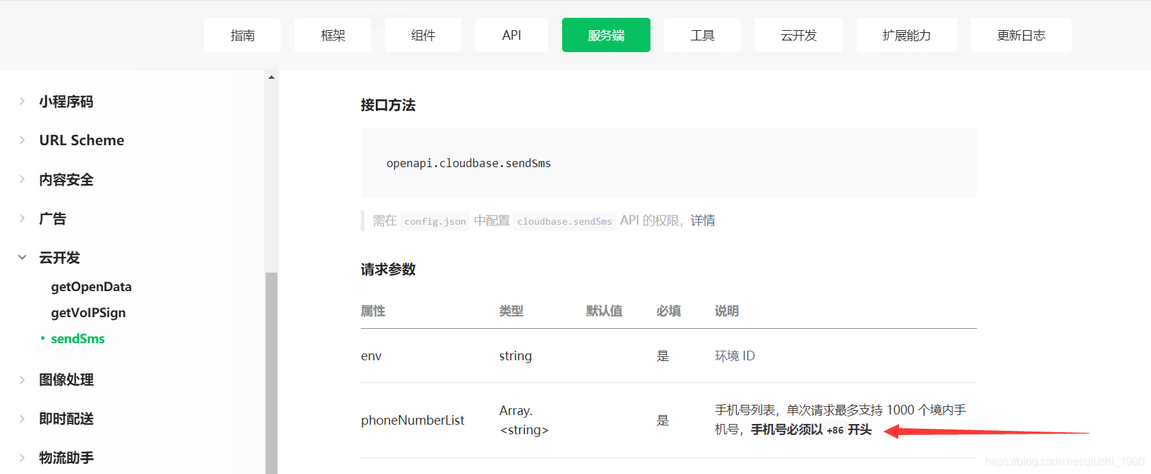Expand the 物流助手 chevron

tap(22, 458)
